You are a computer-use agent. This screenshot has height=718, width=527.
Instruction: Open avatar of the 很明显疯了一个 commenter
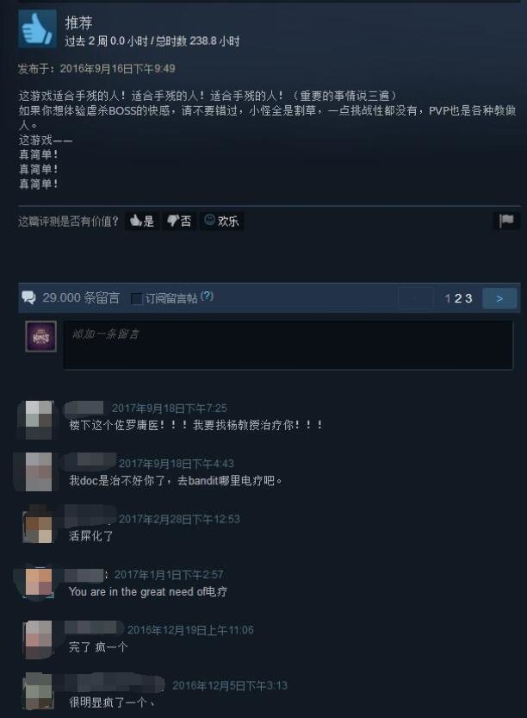[39, 691]
